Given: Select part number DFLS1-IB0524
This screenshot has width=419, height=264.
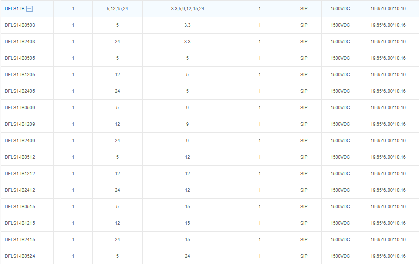Looking at the screenshot, I should click(x=19, y=256).
